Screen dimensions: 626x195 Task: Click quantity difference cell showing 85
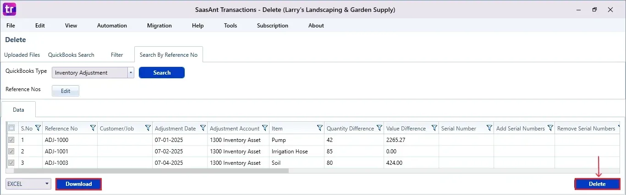pyautogui.click(x=354, y=152)
